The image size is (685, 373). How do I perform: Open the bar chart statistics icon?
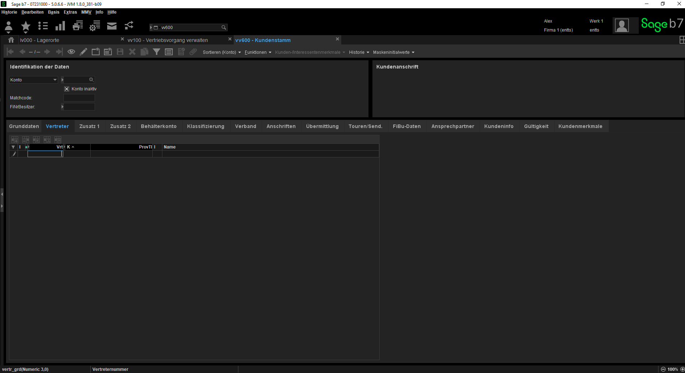click(x=60, y=26)
